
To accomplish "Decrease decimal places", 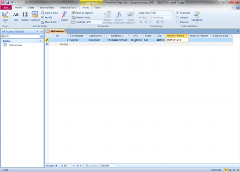I will 162,22.
